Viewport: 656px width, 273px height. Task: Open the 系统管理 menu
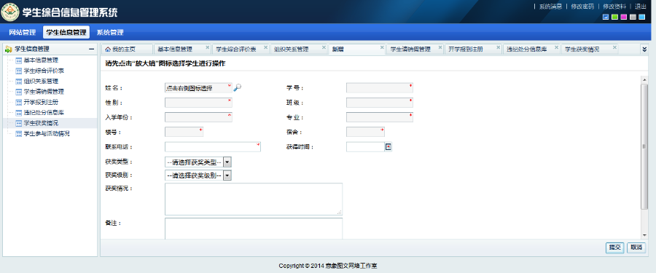[110, 32]
